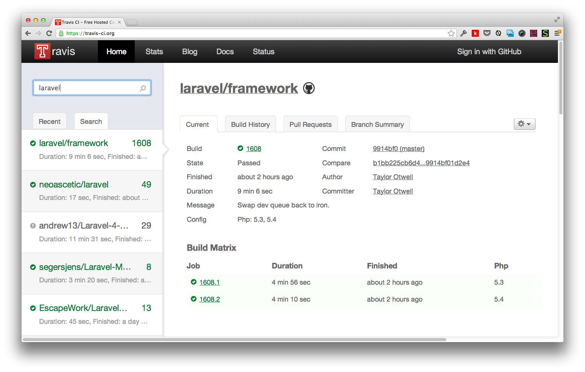The height and width of the screenshot is (372, 585).
Task: Click the Build Matrix heading
Action: [x=212, y=248]
